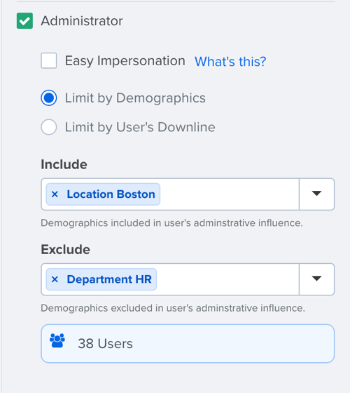Uncheck the Administrator checkbox
Screen dimensions: 350x393
click(24, 21)
